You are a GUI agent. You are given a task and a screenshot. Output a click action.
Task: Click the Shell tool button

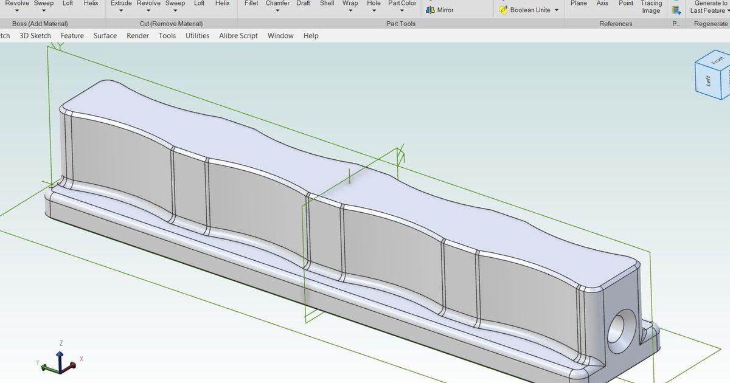tap(327, 4)
